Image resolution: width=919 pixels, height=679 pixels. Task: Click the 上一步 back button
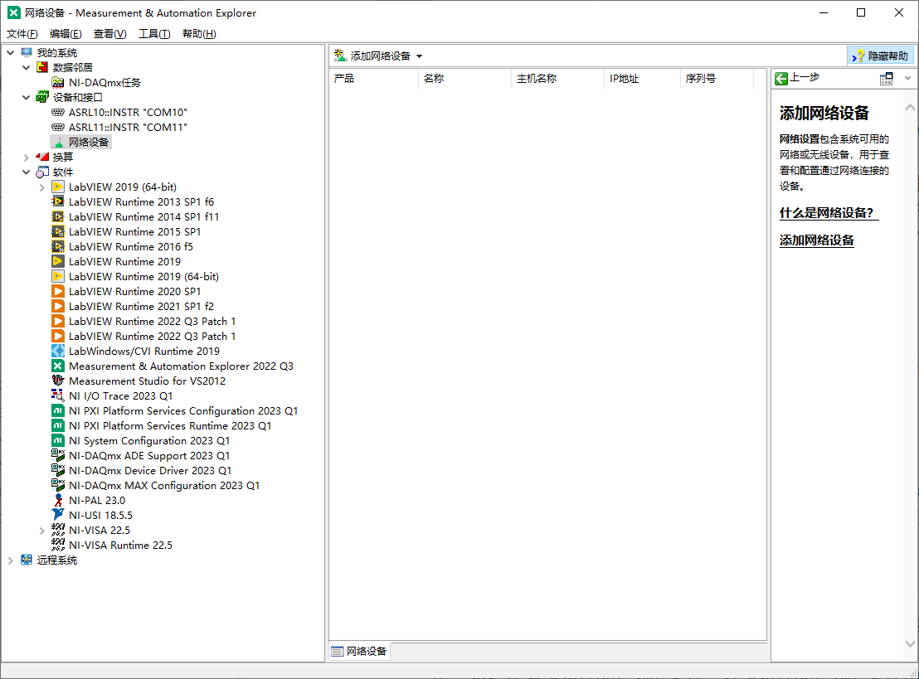click(797, 78)
